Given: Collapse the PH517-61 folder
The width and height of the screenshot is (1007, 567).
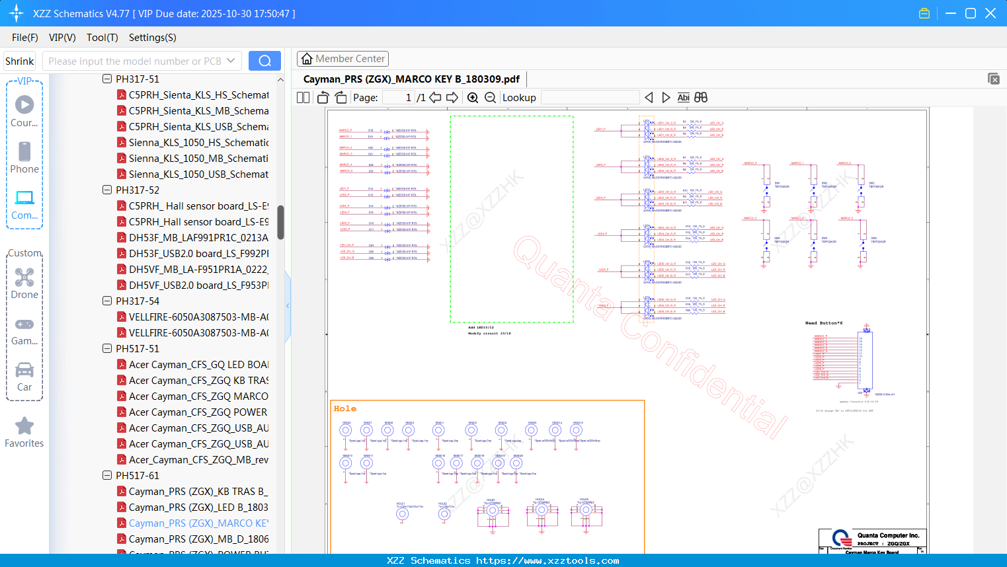Looking at the screenshot, I should coord(107,475).
